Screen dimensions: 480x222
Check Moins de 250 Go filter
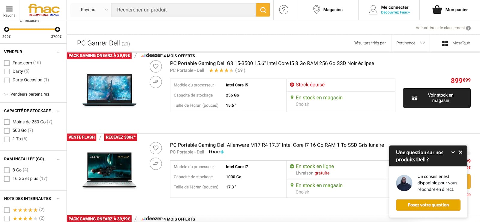point(7,122)
